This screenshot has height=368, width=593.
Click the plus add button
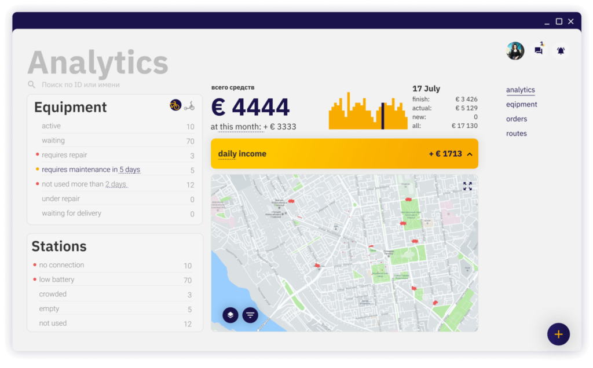pos(558,334)
